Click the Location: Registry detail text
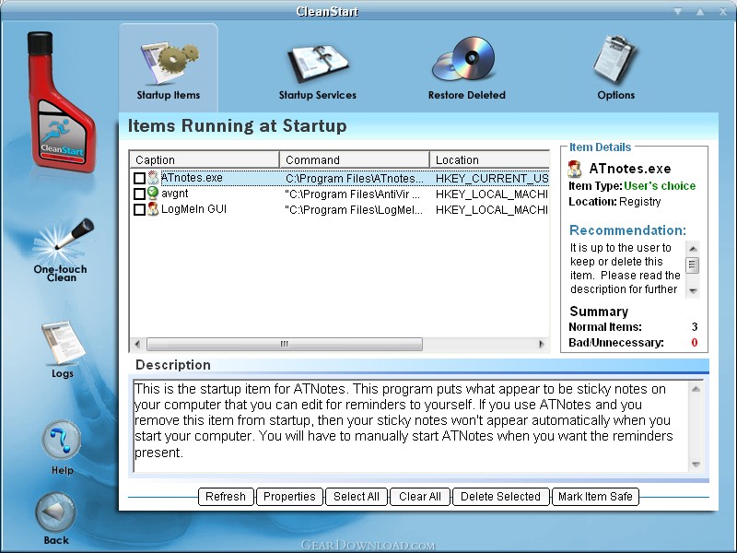This screenshot has height=553, width=737. 614,202
